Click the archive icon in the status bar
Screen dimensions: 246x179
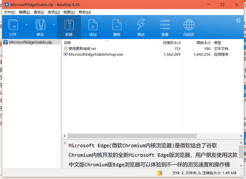160,173
